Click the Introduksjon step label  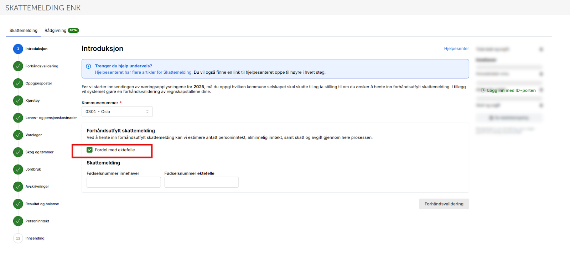click(x=36, y=49)
